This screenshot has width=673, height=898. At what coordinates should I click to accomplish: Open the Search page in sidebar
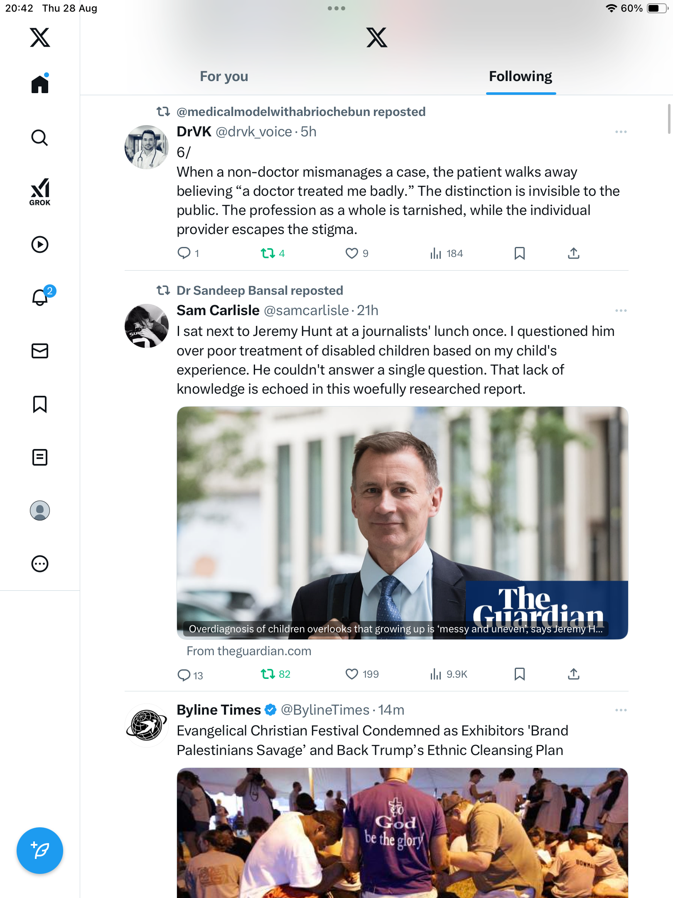coord(40,138)
